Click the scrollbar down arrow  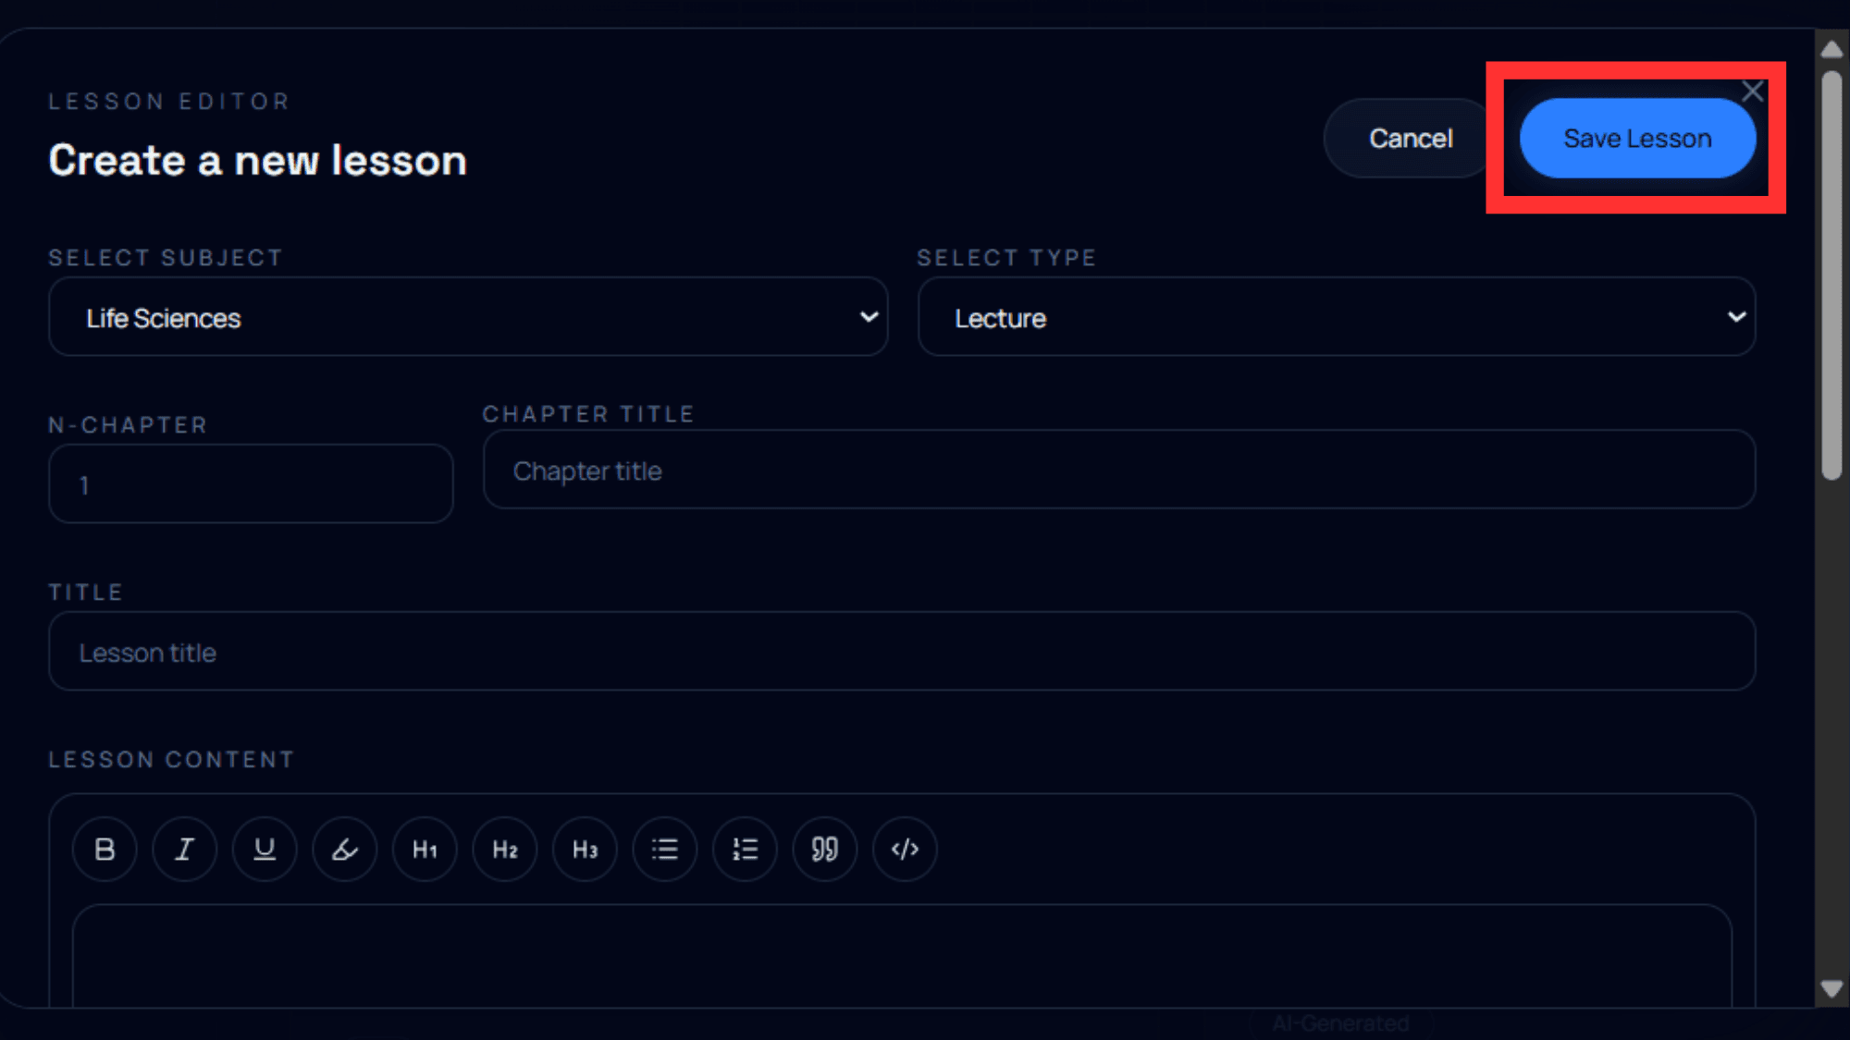pos(1831,989)
